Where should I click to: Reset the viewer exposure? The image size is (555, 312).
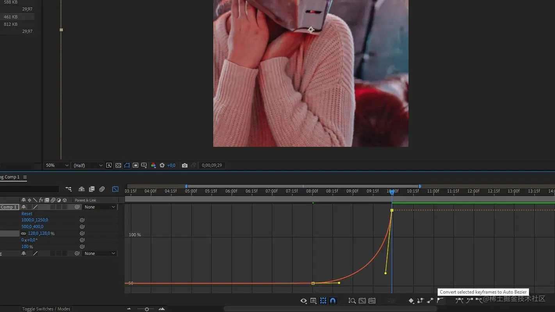point(162,166)
